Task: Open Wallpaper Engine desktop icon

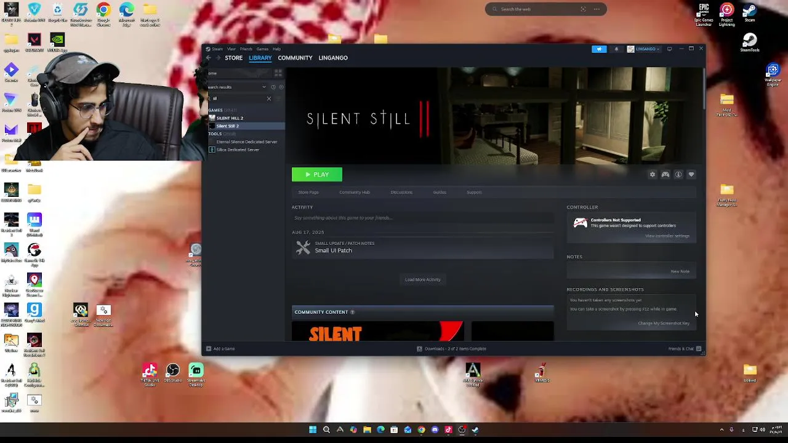Action: coord(773,75)
